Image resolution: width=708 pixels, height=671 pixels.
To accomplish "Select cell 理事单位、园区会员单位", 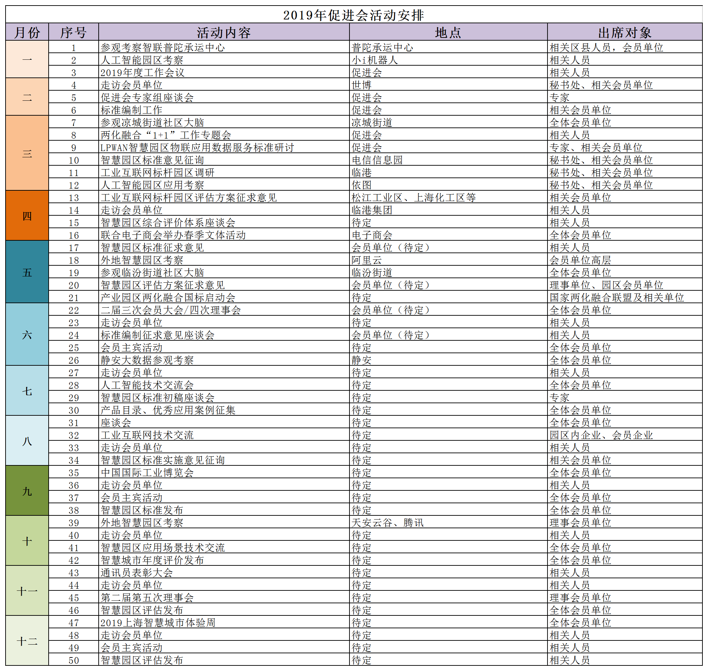I will pyautogui.click(x=625, y=285).
